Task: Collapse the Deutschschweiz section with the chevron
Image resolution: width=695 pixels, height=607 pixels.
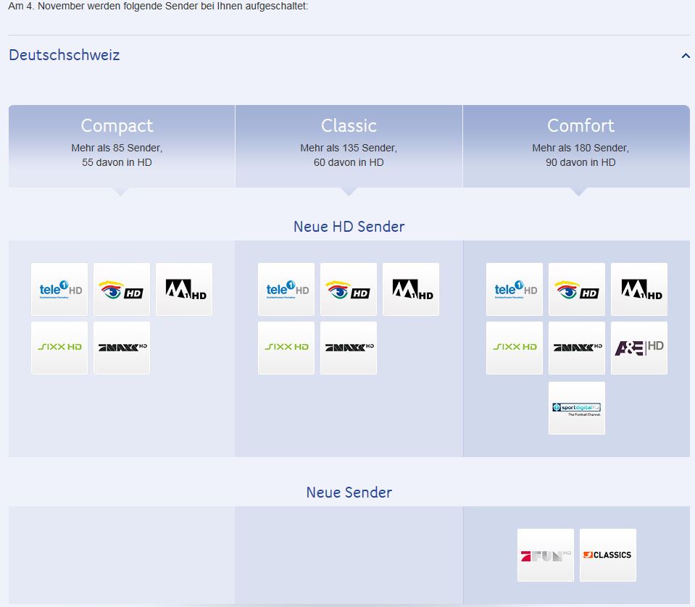Action: coord(686,56)
